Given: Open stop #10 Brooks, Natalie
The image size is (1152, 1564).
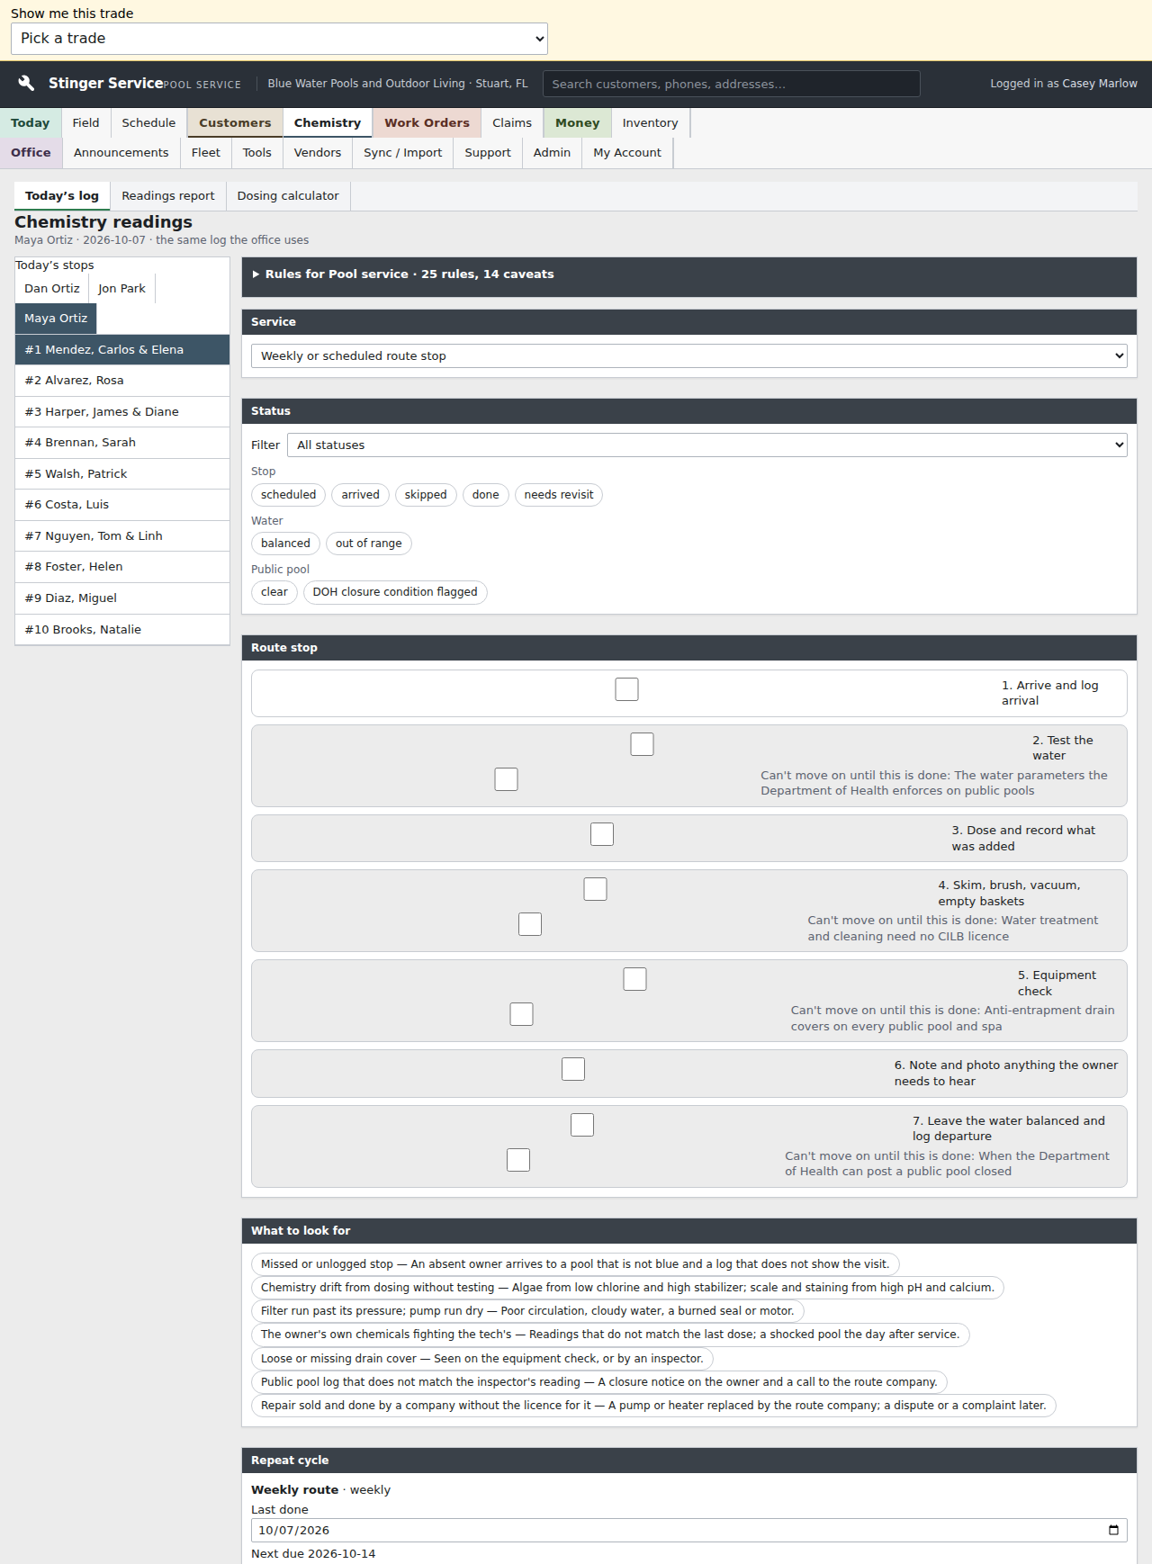Looking at the screenshot, I should [122, 630].
